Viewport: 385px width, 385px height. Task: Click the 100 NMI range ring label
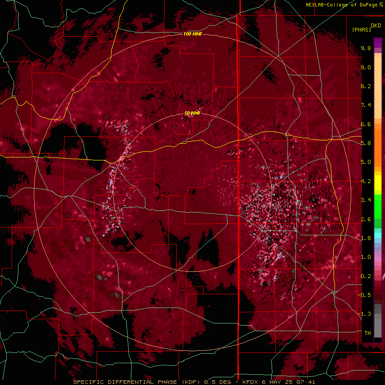point(192,34)
